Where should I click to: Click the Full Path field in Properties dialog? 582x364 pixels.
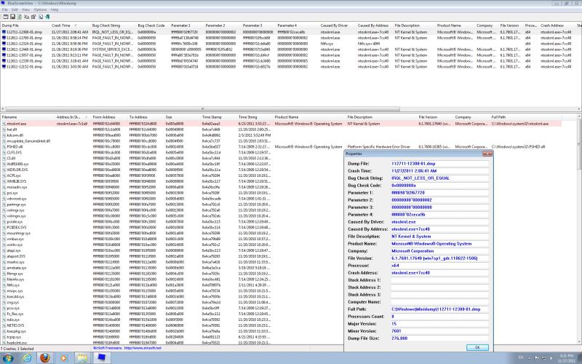[439, 309]
